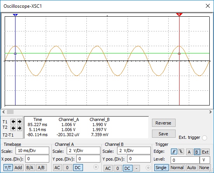Select Y/T timebase display mode
The width and height of the screenshot is (214, 173).
point(8,168)
